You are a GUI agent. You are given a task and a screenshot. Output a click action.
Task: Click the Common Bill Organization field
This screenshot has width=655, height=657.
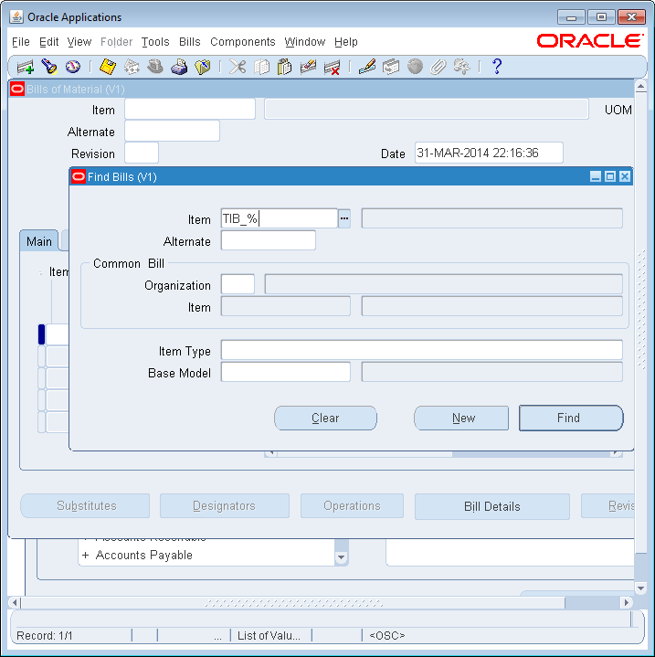click(238, 284)
